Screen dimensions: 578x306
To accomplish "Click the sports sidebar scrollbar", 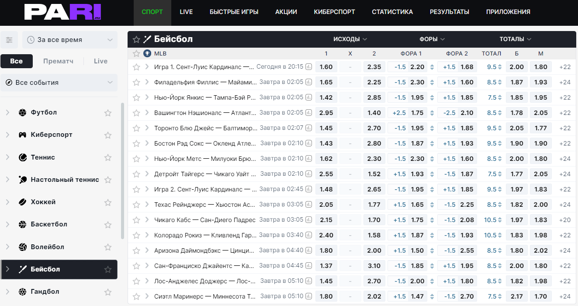I will coord(122,170).
